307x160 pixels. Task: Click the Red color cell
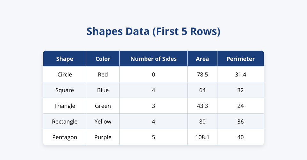click(x=103, y=75)
